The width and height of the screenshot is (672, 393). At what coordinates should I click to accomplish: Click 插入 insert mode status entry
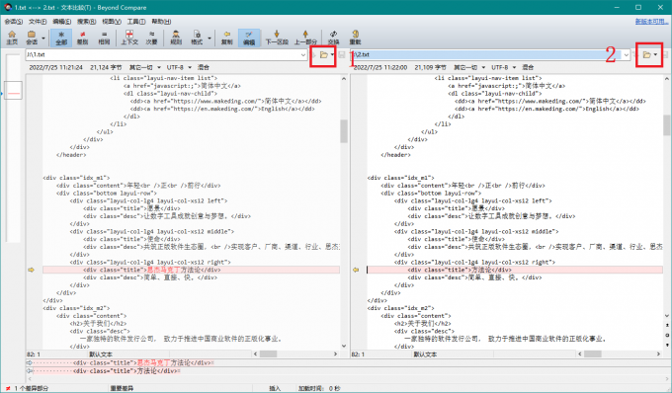[275, 388]
